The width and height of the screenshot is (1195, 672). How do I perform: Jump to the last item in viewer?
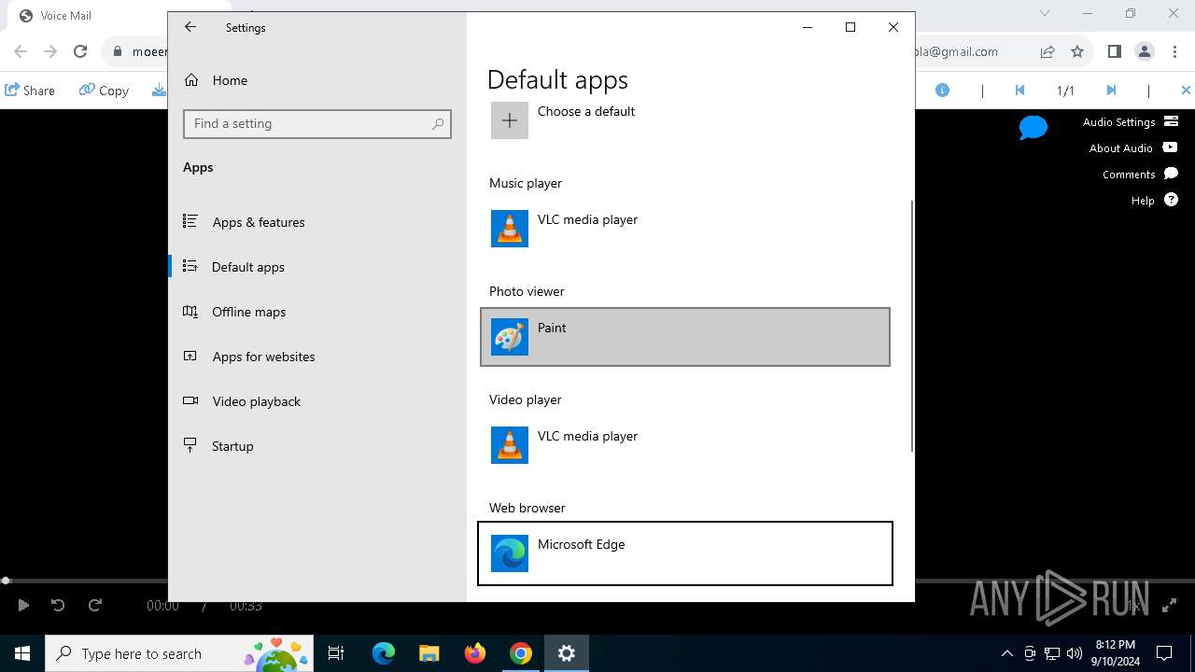tap(1111, 91)
